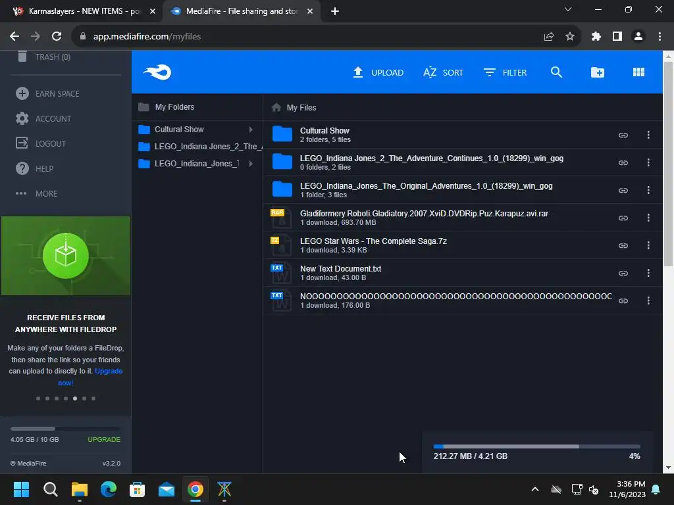The image size is (674, 505).
Task: Open the AZ Sort options
Action: (443, 72)
